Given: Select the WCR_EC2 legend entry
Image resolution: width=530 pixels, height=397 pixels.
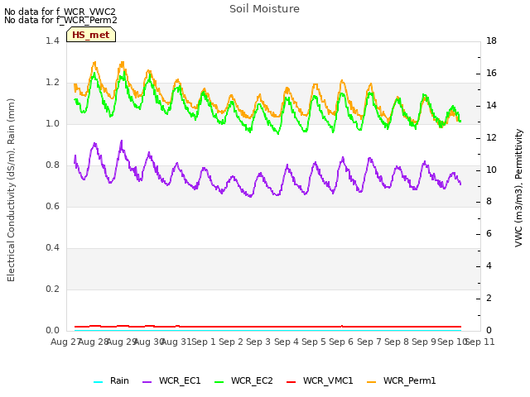Looking at the screenshot, I should 243,380.
